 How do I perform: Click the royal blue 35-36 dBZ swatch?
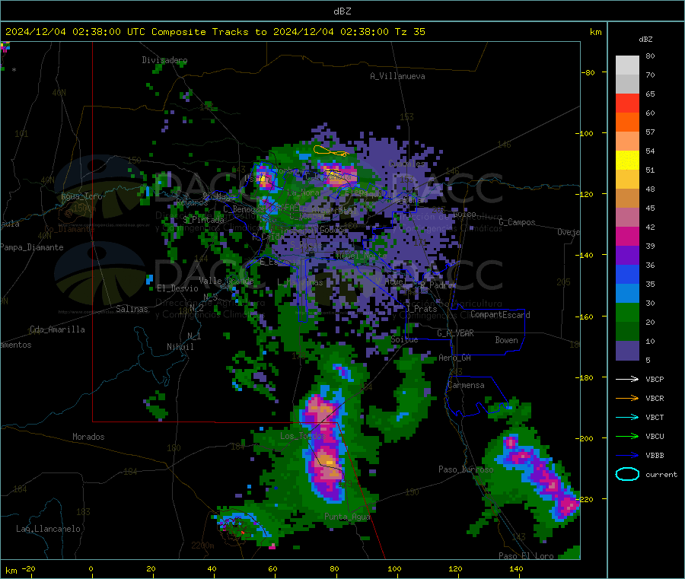(x=627, y=274)
